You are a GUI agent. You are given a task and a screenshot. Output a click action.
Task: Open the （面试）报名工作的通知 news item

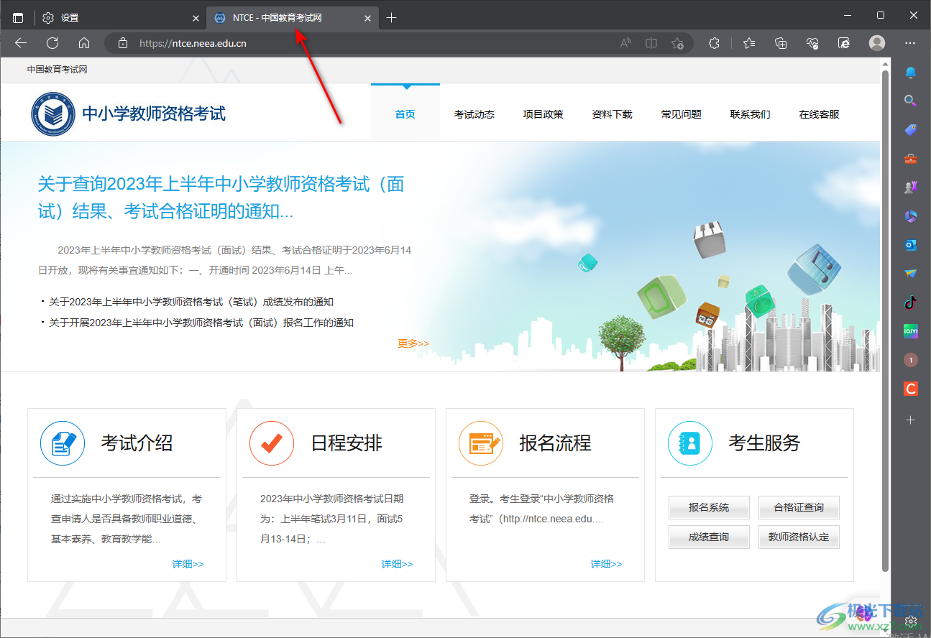pyautogui.click(x=201, y=323)
